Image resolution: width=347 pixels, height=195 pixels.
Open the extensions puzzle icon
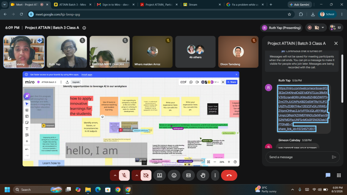pos(301,14)
